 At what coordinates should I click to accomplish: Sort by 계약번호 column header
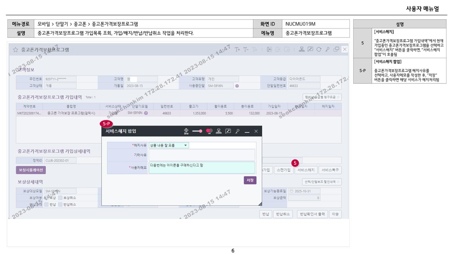(x=29, y=106)
